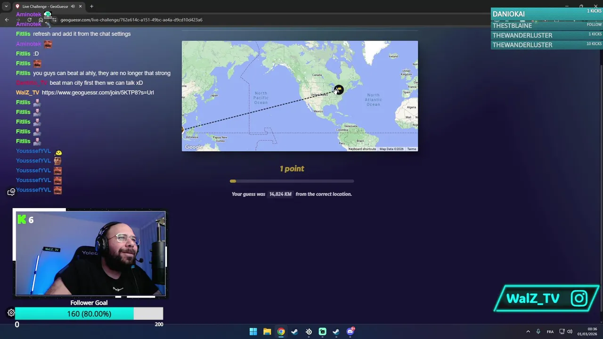Open the map Terms link
This screenshot has width=603, height=339.
(x=412, y=149)
